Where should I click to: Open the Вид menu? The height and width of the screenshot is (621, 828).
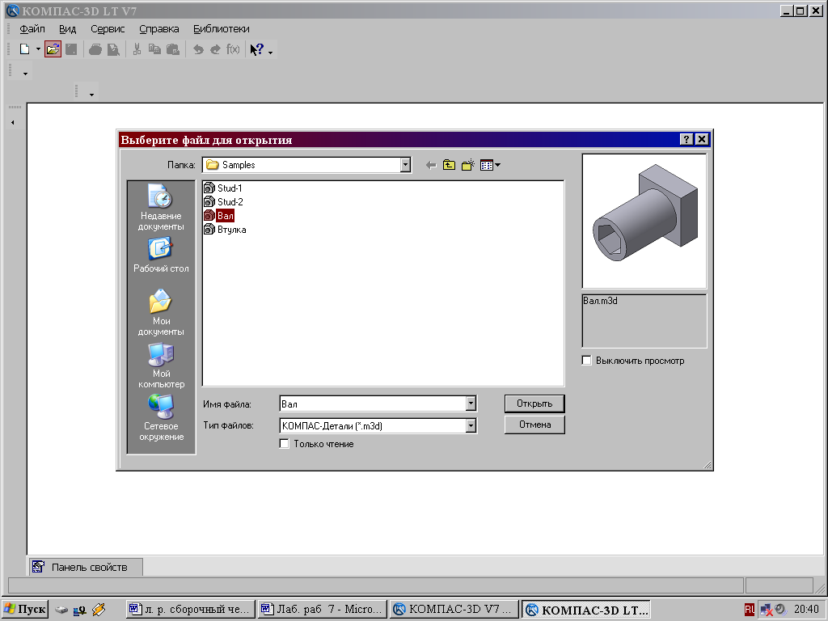[68, 29]
